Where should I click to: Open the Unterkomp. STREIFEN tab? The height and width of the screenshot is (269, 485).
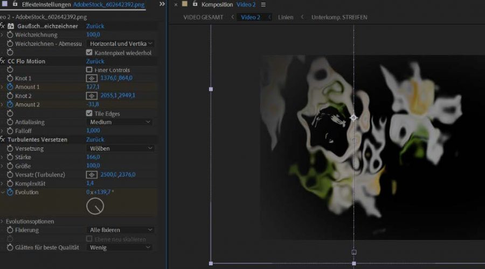(339, 17)
